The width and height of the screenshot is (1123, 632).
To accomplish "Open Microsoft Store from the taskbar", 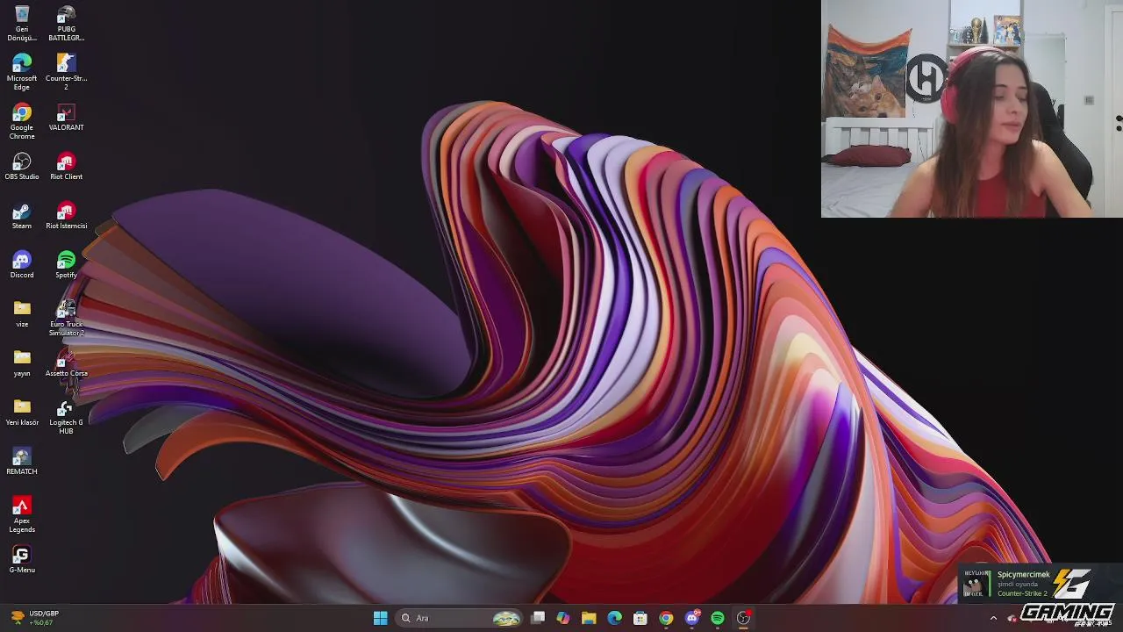I will 640,618.
